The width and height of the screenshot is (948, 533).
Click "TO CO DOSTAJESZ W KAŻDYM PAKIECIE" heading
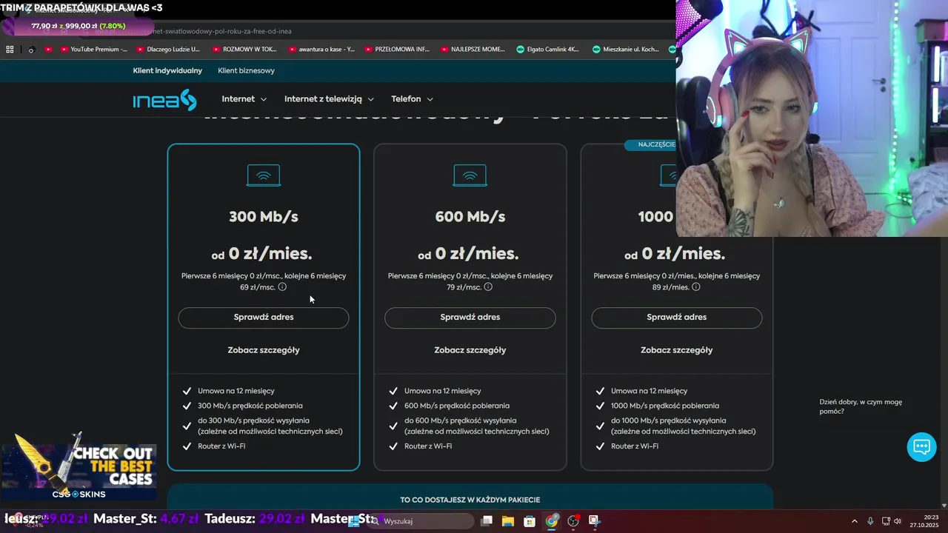click(x=470, y=500)
